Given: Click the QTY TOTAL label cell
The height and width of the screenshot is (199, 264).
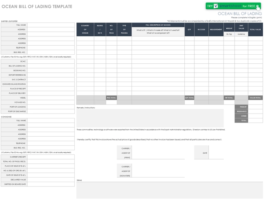Looking at the screenshot, I should click(x=189, y=98).
